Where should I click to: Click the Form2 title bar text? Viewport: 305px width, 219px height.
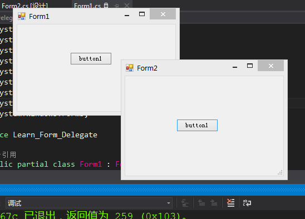point(147,68)
